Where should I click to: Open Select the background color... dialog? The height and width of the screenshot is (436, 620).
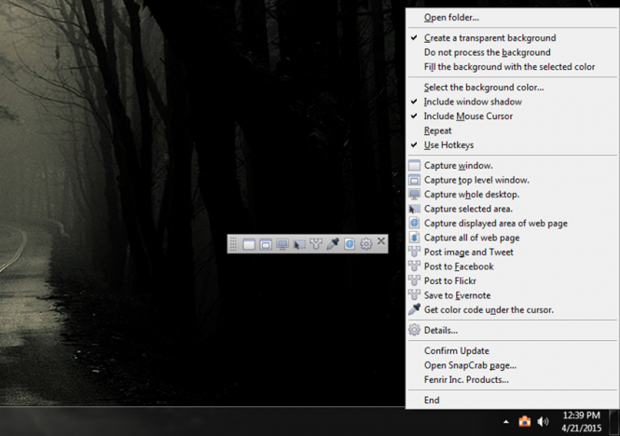[511, 88]
